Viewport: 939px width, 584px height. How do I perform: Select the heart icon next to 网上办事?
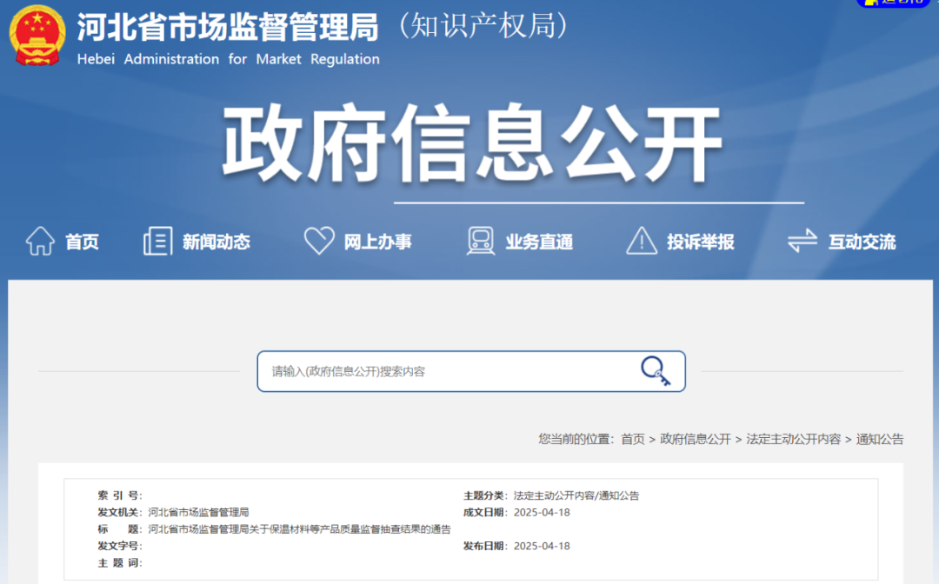coord(321,241)
